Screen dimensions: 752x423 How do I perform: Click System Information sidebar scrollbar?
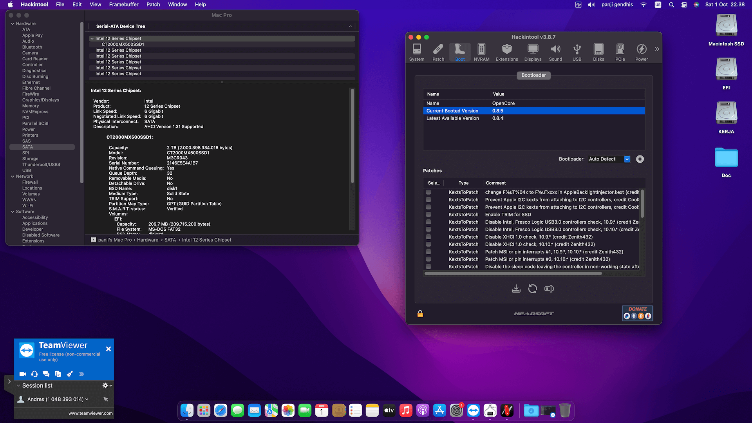pyautogui.click(x=81, y=102)
